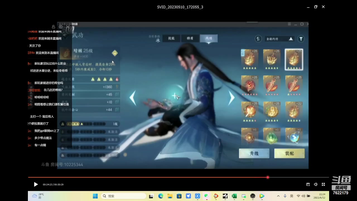Click the sort order icon beside 全部内功
The width and height of the screenshot is (357, 201).
[x=258, y=39]
